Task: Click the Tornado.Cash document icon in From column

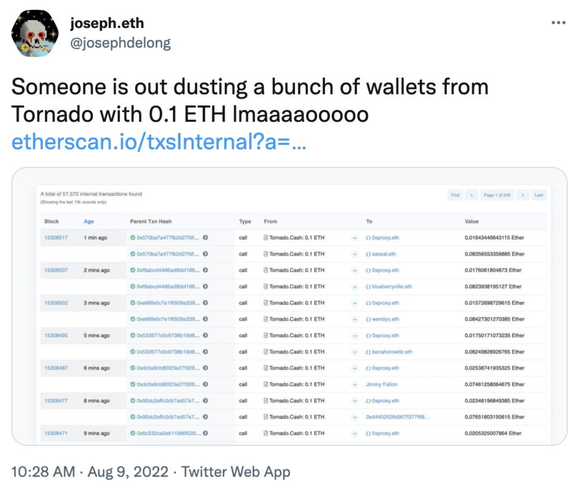Action: 266,237
